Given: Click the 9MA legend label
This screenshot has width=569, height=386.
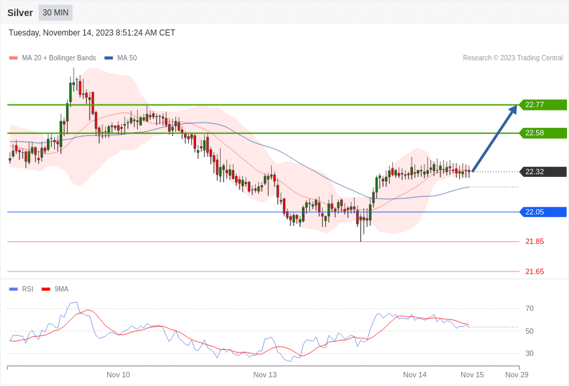Looking at the screenshot, I should (62, 289).
